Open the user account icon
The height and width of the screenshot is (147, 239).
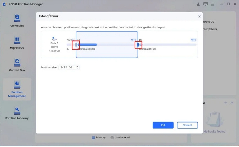pos(198,4)
